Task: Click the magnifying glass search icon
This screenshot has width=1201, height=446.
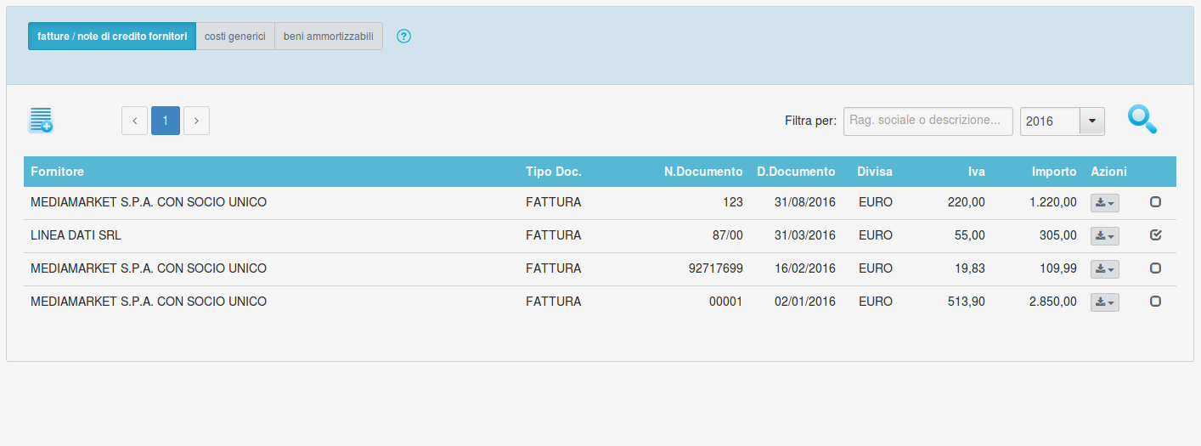Action: (1142, 120)
